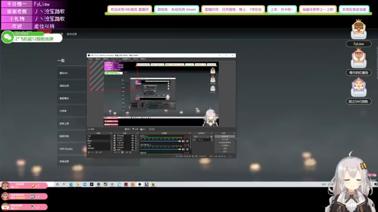This screenshot has width=378, height=212.
Task: Mute first audio mixer channel speaker icon
Action: [183, 141]
